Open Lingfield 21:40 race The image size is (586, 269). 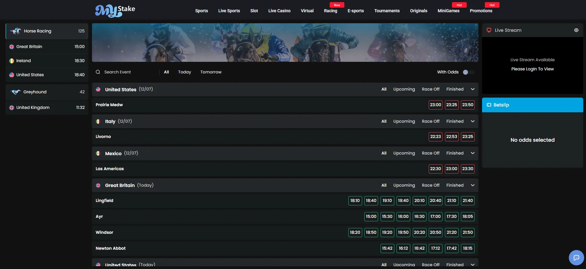click(468, 201)
